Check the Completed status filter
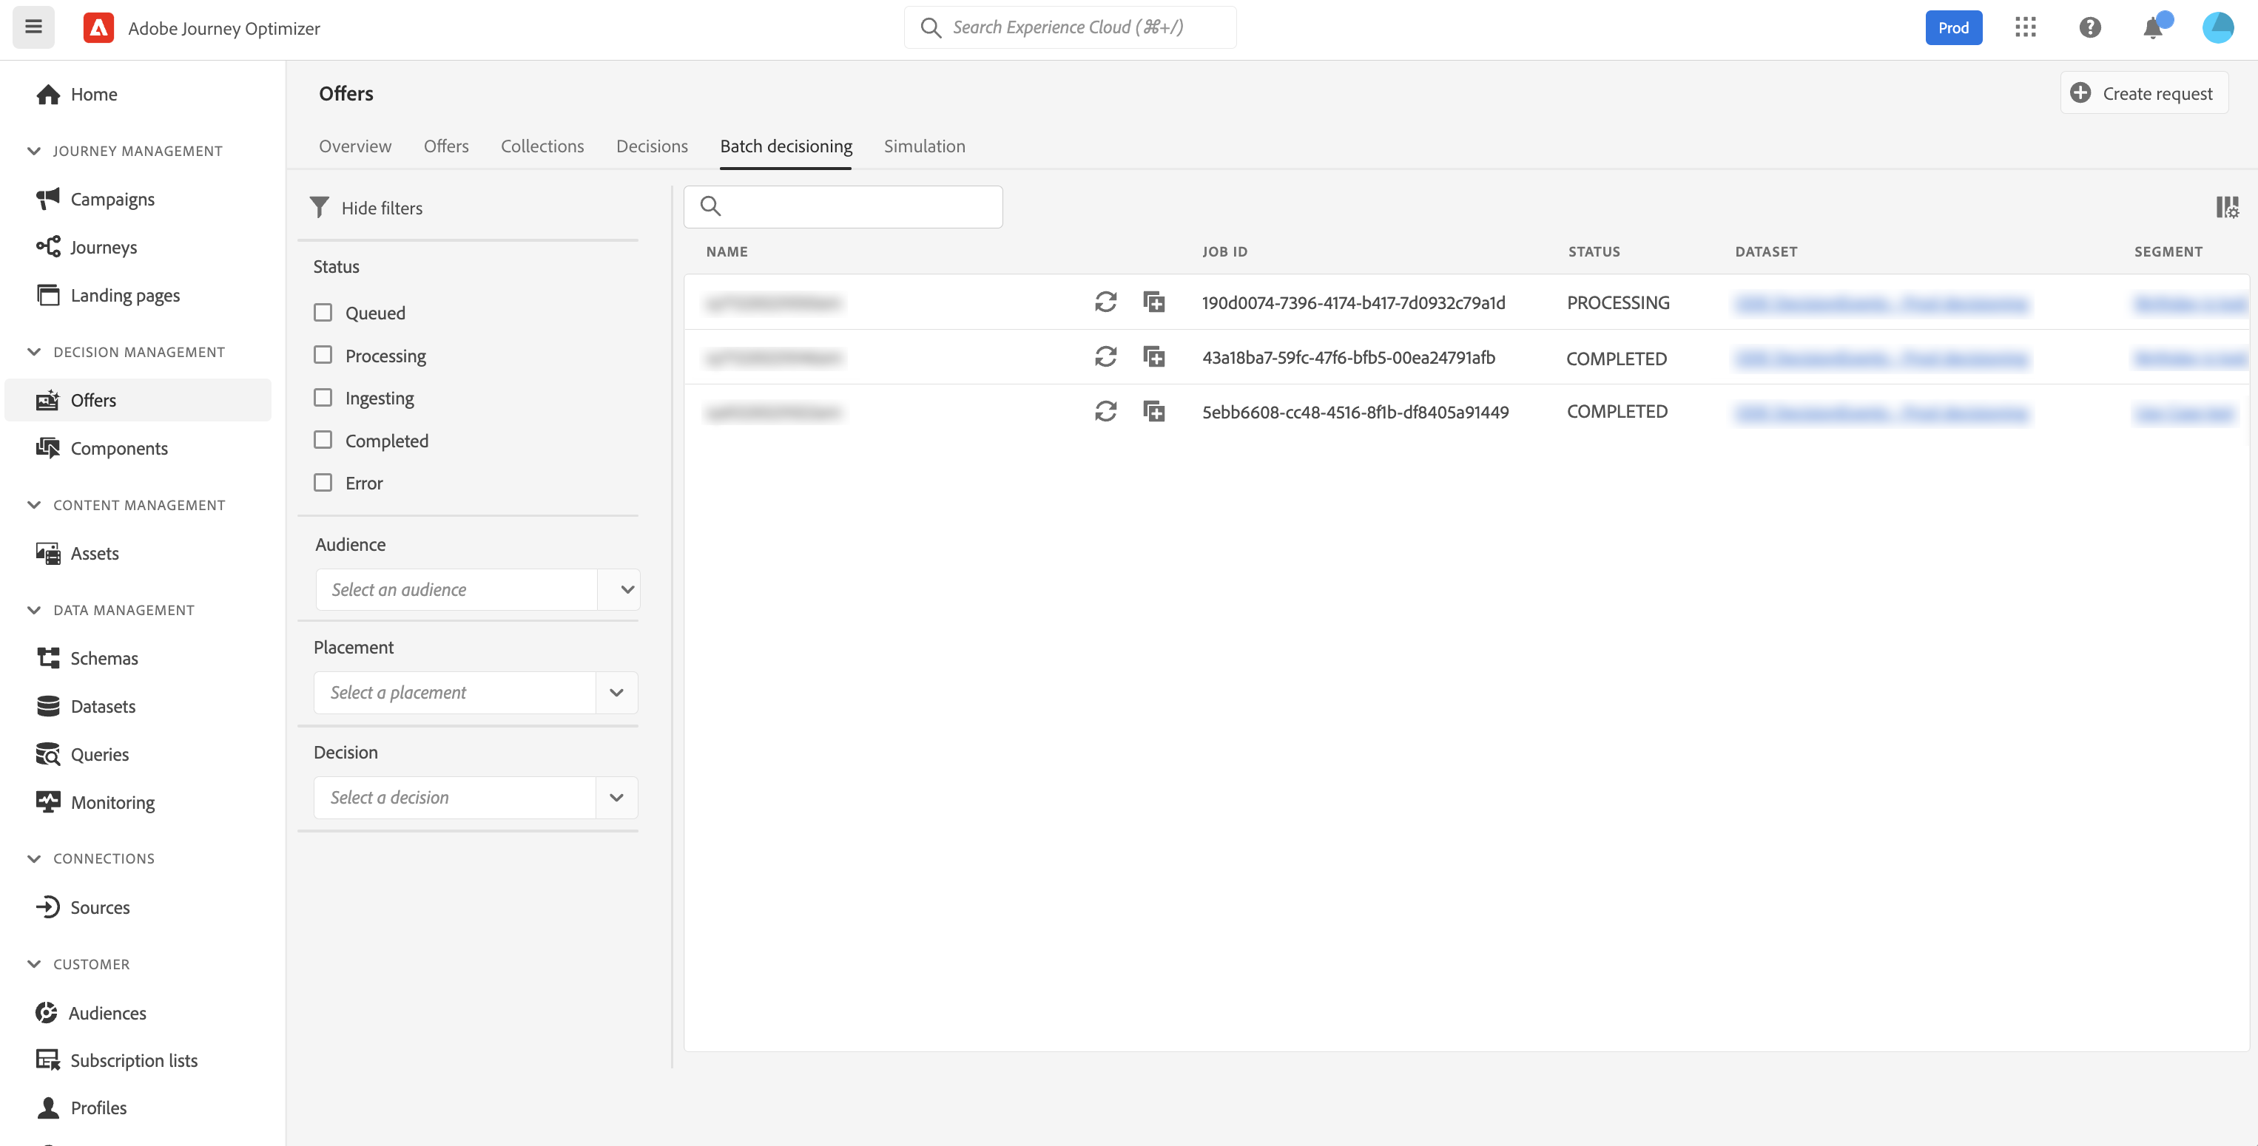The width and height of the screenshot is (2258, 1146). [x=323, y=440]
